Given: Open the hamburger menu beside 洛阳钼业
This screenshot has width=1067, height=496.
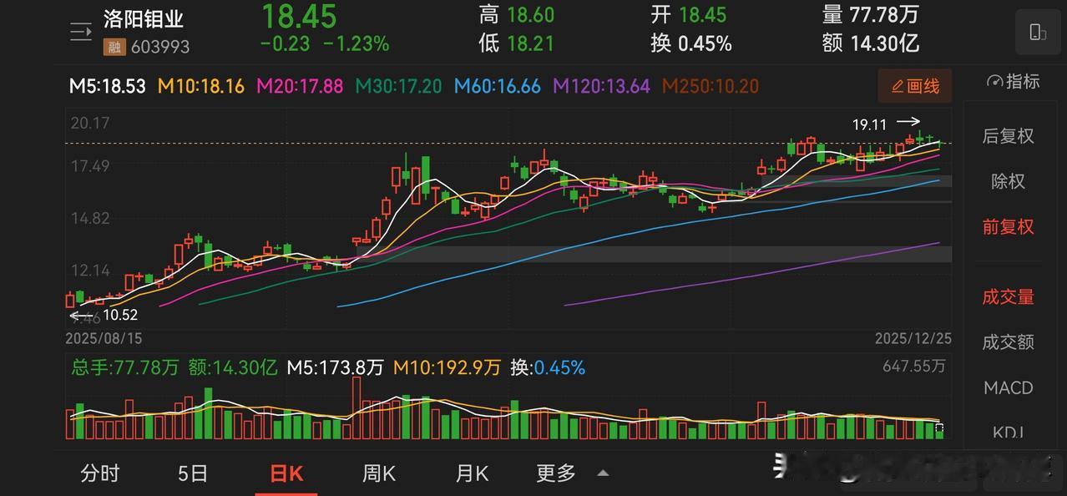Looking at the screenshot, I should (x=81, y=33).
